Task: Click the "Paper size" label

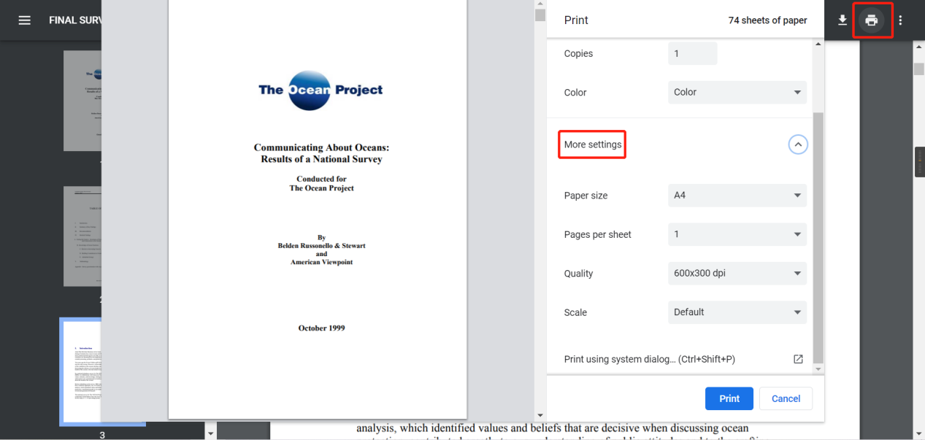Action: tap(586, 196)
